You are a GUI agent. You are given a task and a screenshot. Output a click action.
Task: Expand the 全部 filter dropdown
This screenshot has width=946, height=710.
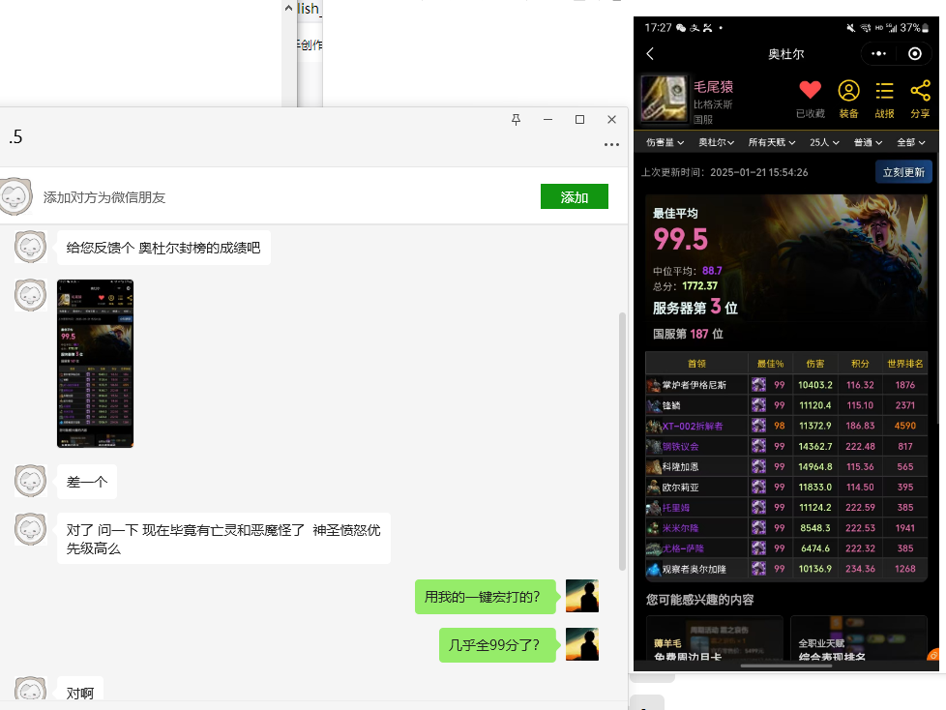pos(910,142)
